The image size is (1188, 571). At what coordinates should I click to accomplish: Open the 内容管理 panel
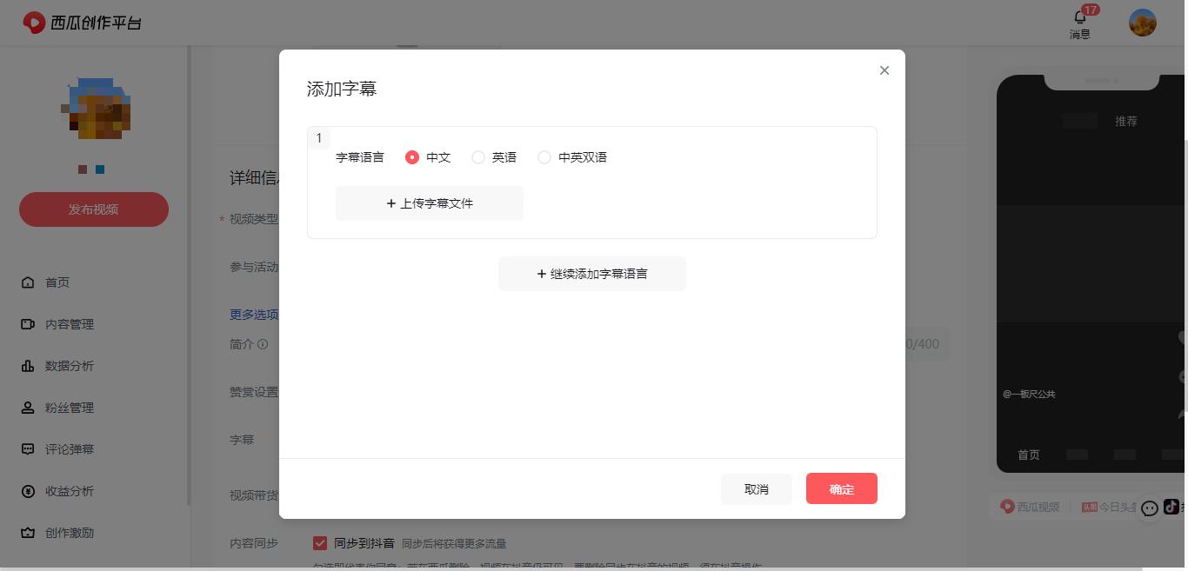click(x=70, y=324)
